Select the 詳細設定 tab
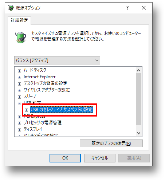 19,20
